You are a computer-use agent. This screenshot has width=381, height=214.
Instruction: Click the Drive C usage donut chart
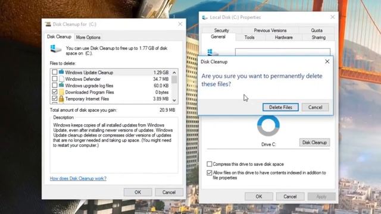pyautogui.click(x=268, y=125)
